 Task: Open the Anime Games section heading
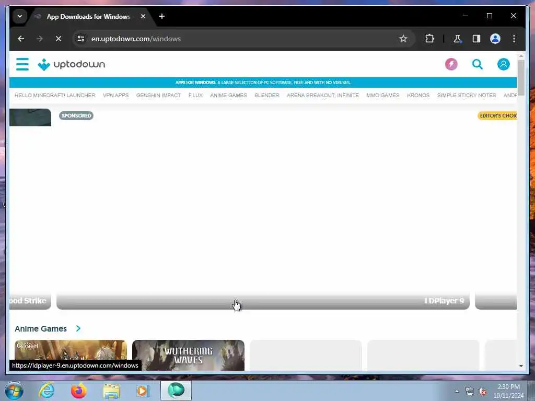(41, 329)
